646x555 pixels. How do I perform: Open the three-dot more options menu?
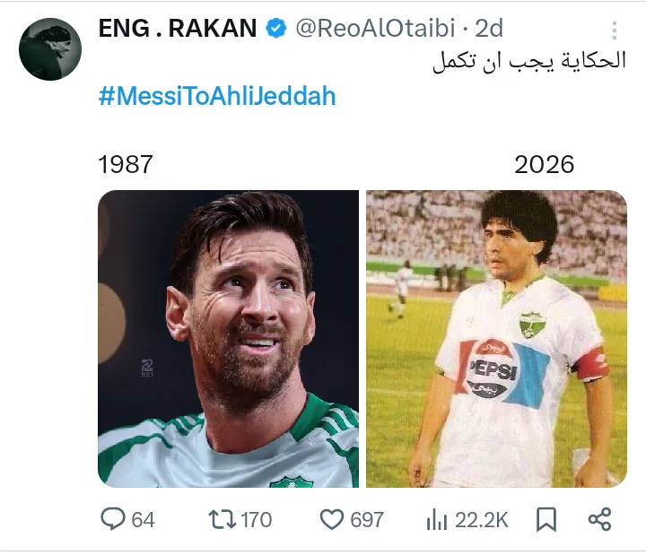pos(615,31)
